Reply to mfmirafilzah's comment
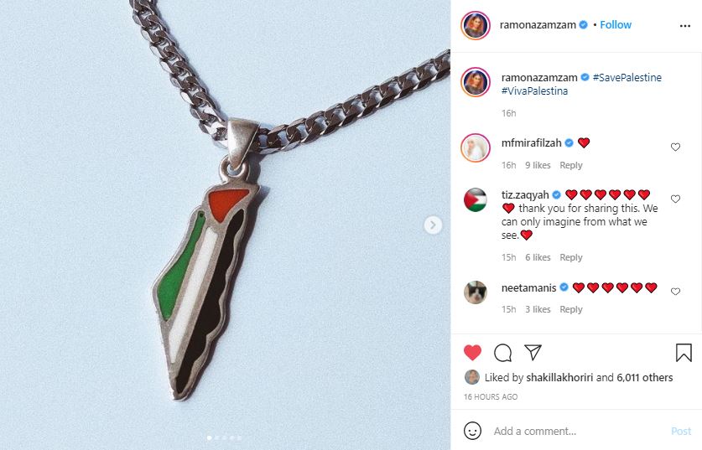The image size is (702, 450). [571, 165]
